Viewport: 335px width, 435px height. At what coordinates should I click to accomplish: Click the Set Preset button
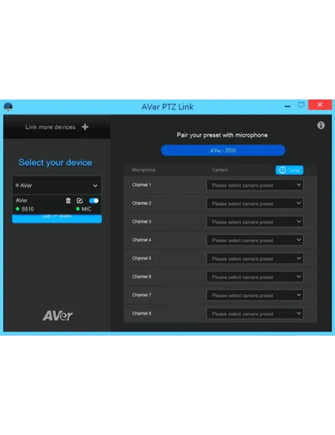(56, 218)
